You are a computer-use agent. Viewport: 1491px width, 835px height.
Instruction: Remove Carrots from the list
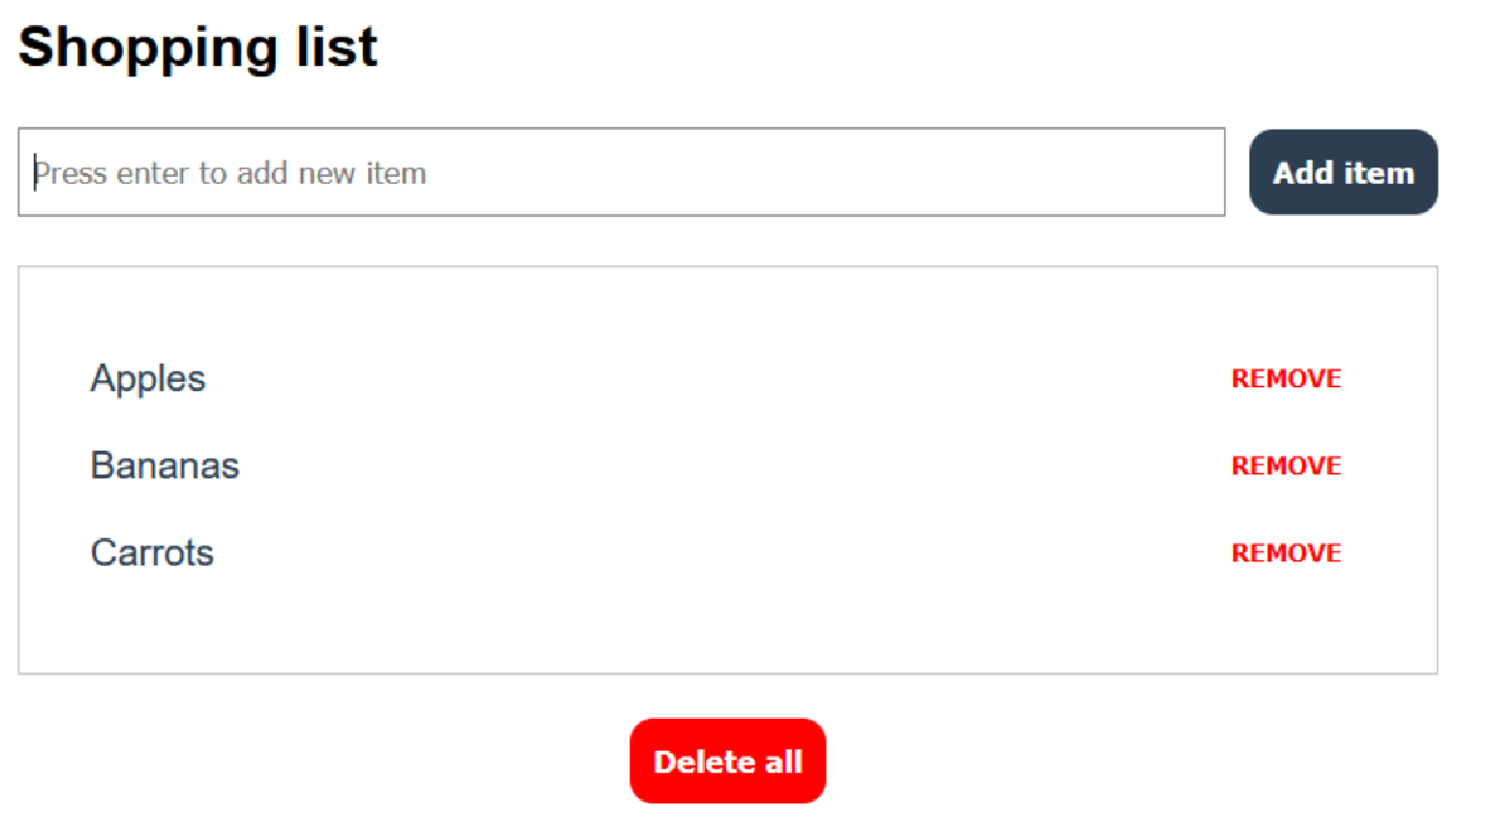pyautogui.click(x=1286, y=552)
